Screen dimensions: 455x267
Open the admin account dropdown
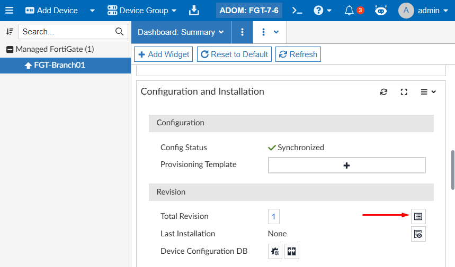433,11
